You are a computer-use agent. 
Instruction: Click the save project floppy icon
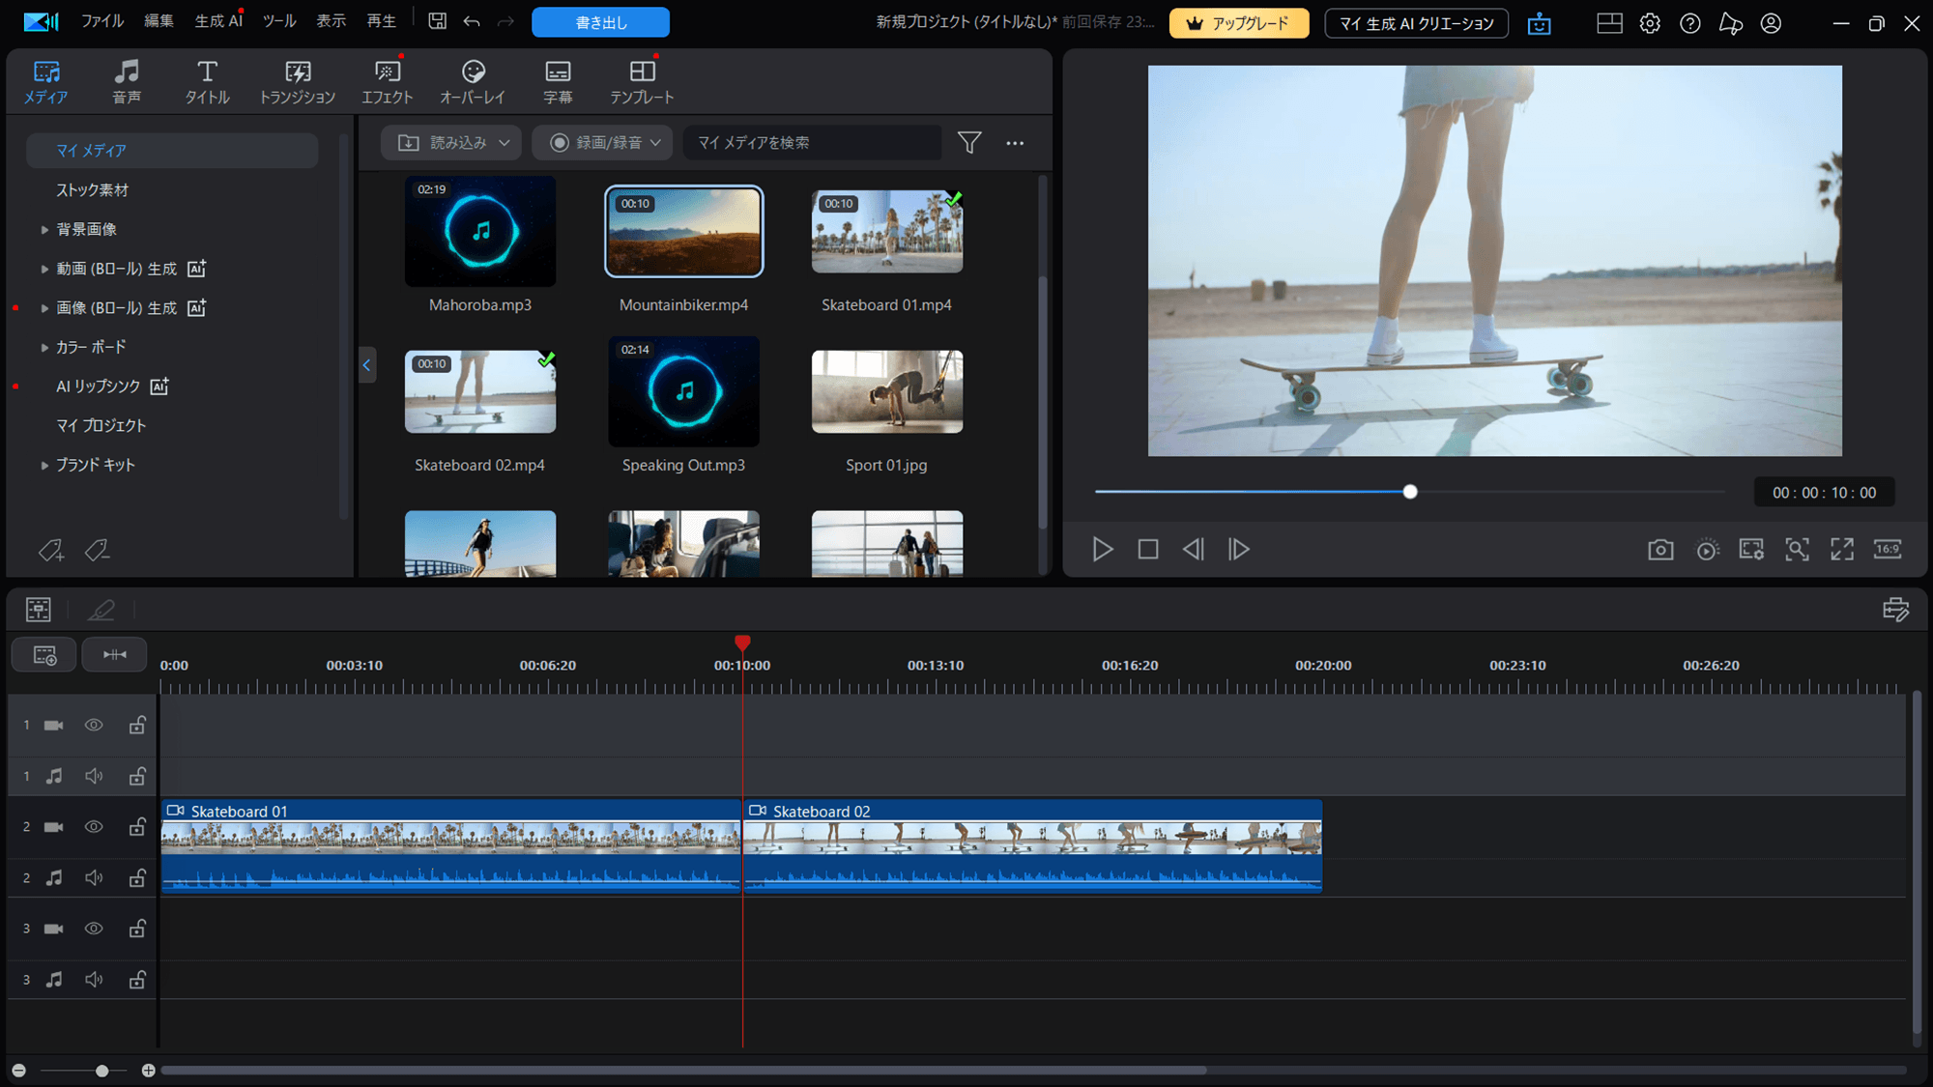click(x=438, y=21)
